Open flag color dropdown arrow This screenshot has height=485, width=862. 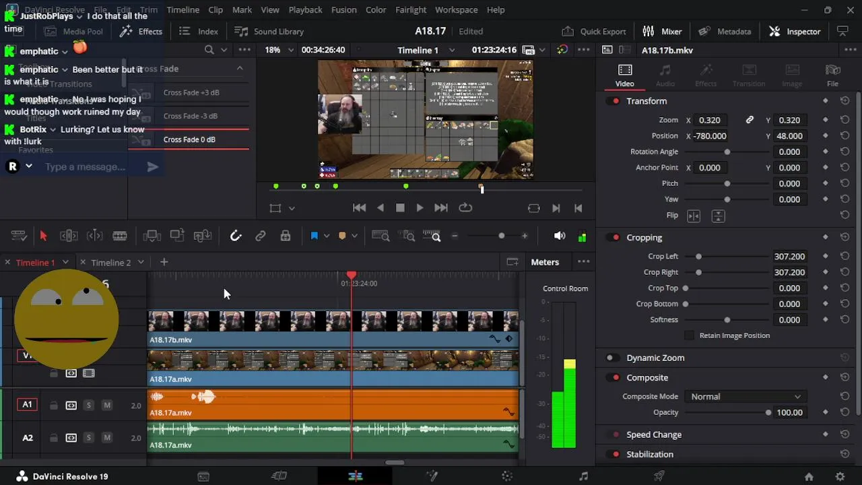326,236
